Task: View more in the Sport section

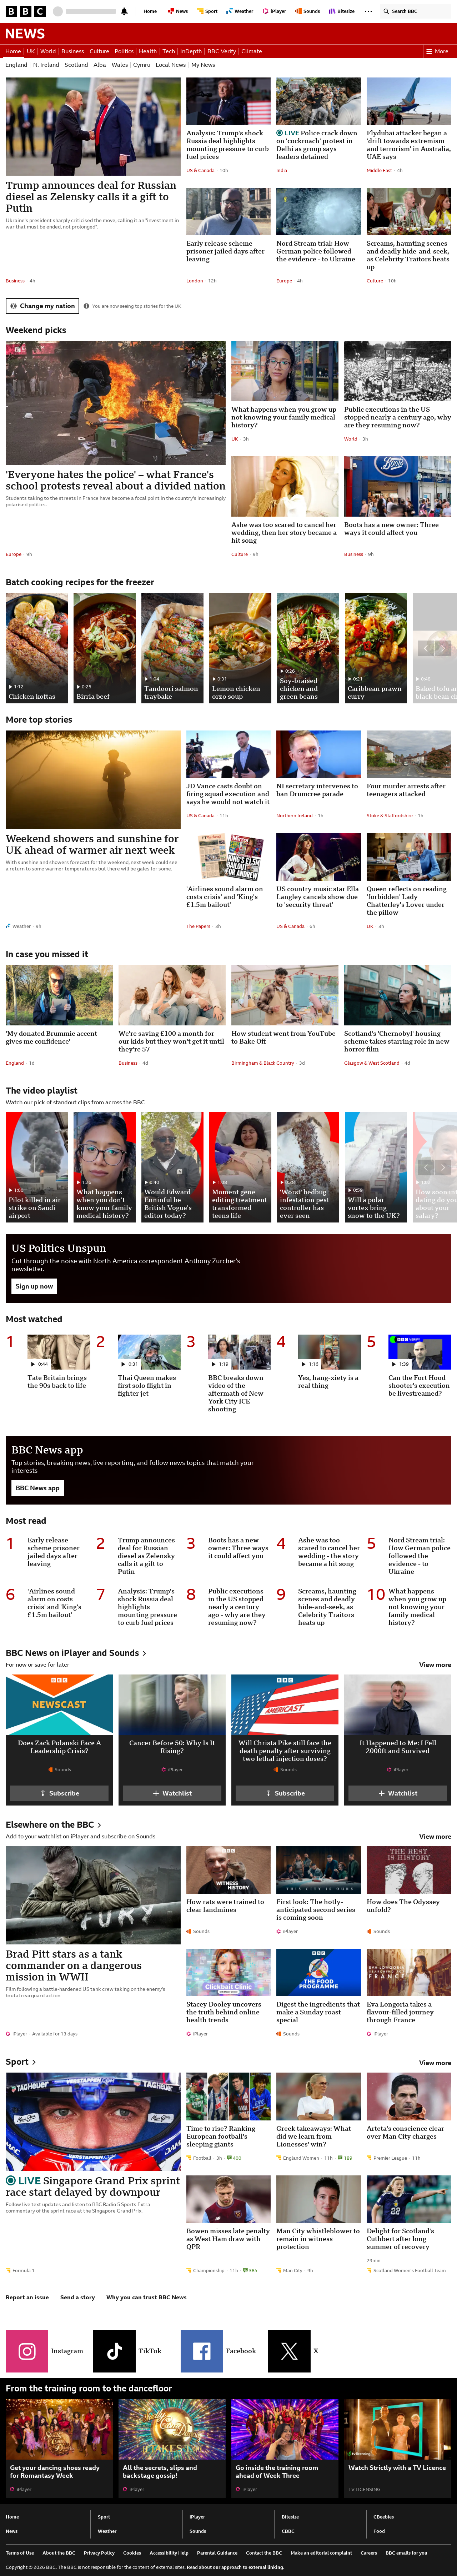Action: coord(435,2063)
